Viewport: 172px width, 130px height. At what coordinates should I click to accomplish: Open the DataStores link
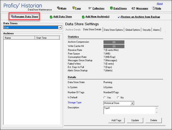point(120,9)
